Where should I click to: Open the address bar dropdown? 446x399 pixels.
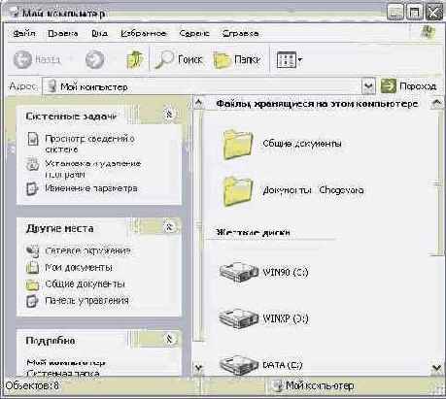368,86
